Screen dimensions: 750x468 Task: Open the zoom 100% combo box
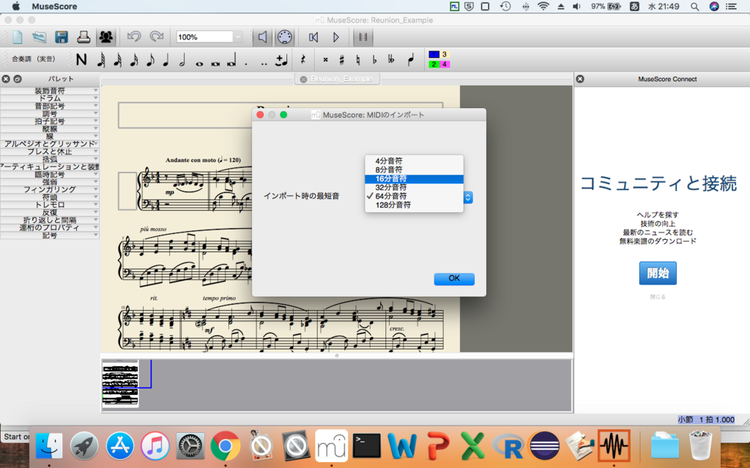coord(209,37)
